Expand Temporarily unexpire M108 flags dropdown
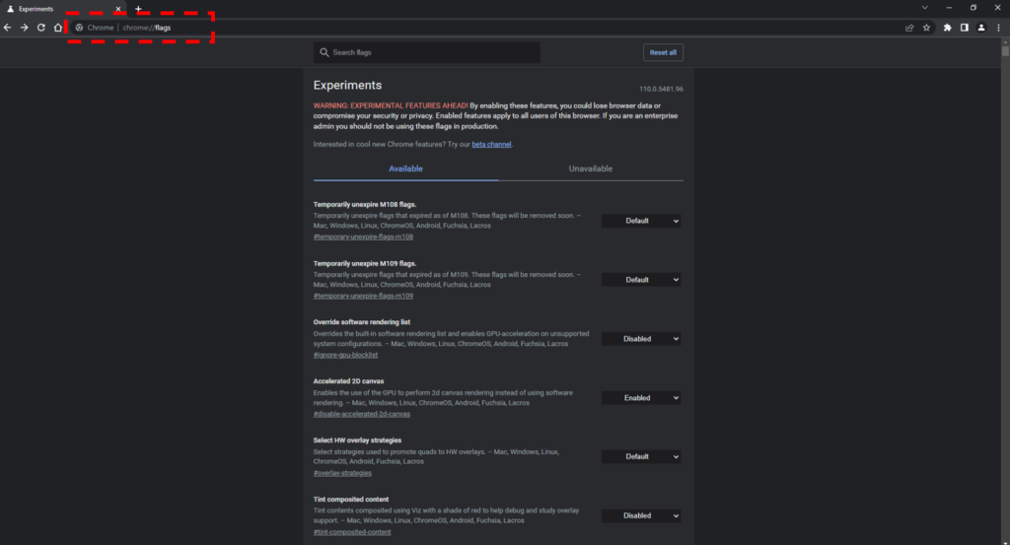Screen dimensions: 1010x545 (x=641, y=221)
